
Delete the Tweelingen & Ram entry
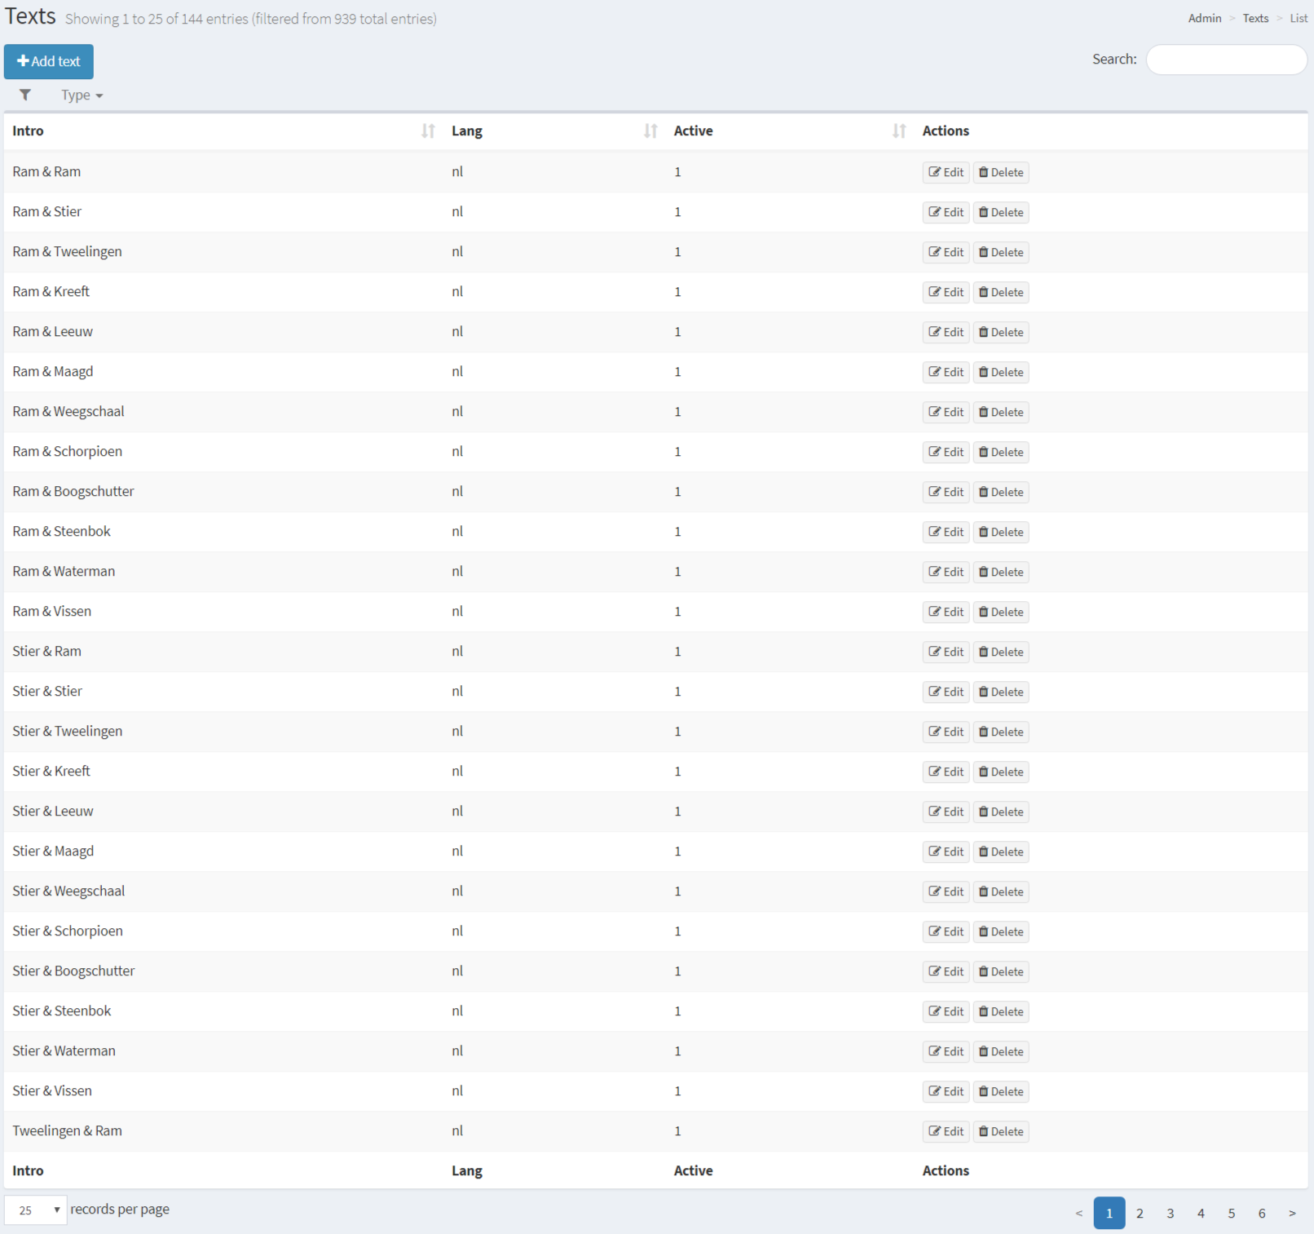tap(1000, 1132)
